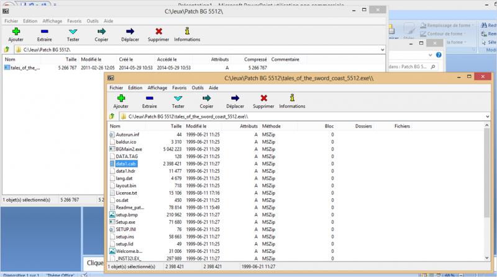Click Extraire icon in back Patch BG window
497x277 pixels.
[44, 32]
